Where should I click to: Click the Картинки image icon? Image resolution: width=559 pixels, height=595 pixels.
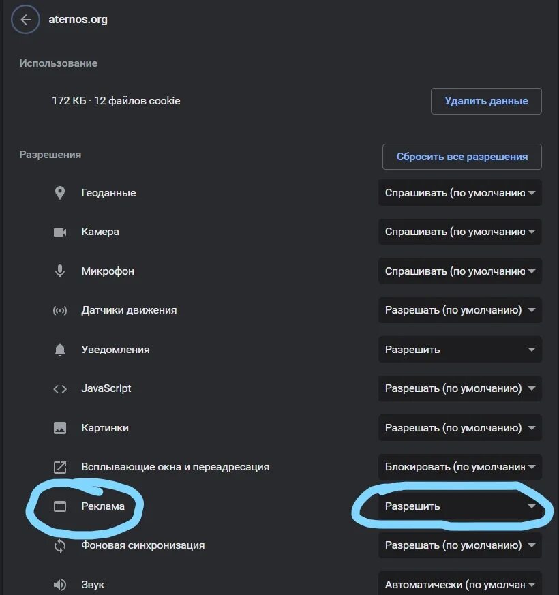(60, 428)
